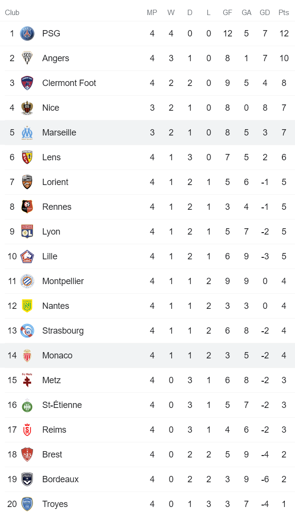The height and width of the screenshot is (524, 295).
Task: Click the Clermont Foot crest icon
Action: (x=27, y=83)
